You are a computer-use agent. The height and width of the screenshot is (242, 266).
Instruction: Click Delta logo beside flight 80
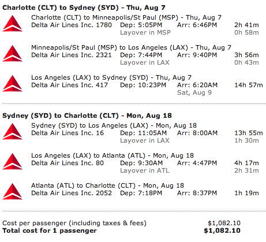(12, 161)
